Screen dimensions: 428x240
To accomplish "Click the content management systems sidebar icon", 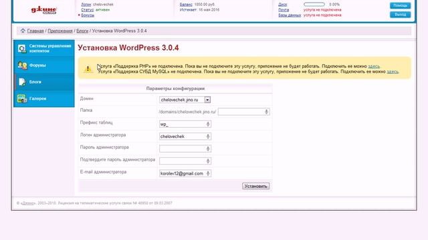I will click(x=22, y=49).
